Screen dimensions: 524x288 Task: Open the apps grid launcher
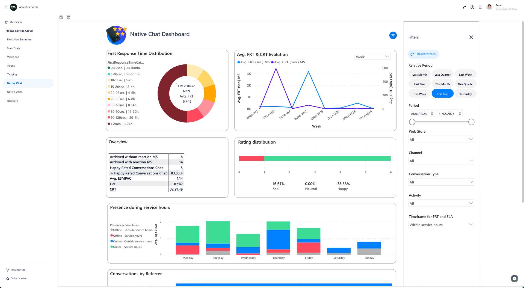coord(481,7)
